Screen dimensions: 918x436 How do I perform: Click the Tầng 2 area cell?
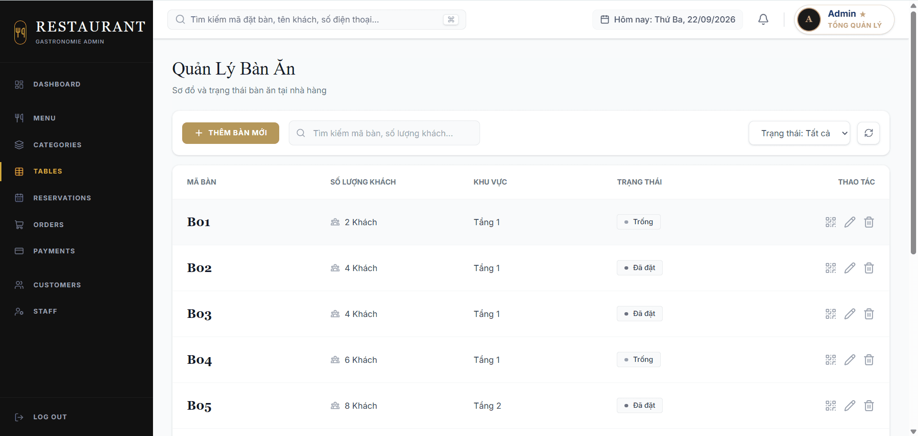pyautogui.click(x=487, y=406)
